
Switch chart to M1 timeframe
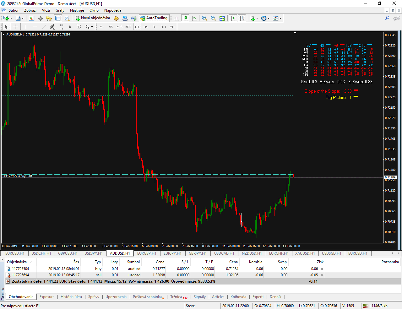pyautogui.click(x=102, y=27)
